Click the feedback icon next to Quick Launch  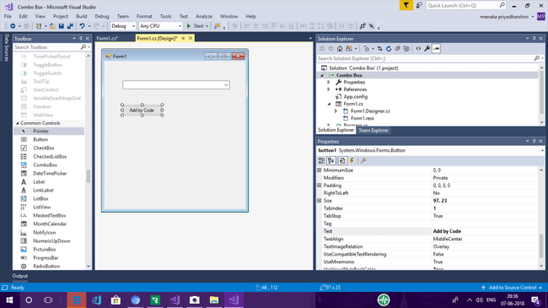point(419,5)
